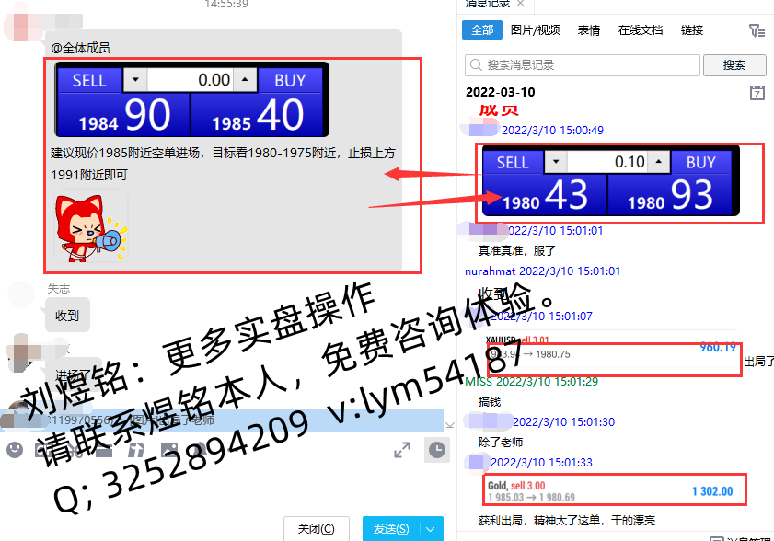Expand the chat input area
Image resolution: width=774 pixels, height=541 pixels.
(x=402, y=449)
